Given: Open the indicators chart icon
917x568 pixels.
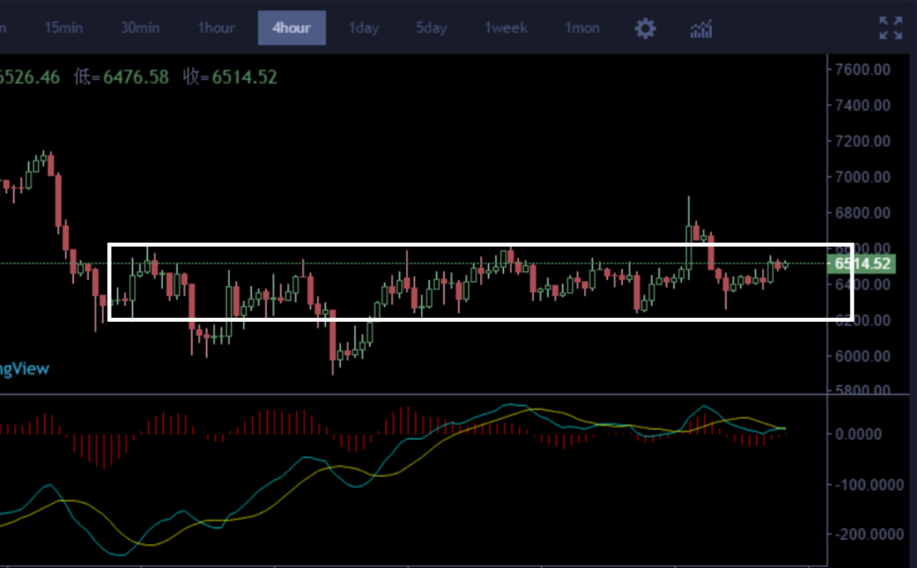Looking at the screenshot, I should click(x=701, y=28).
